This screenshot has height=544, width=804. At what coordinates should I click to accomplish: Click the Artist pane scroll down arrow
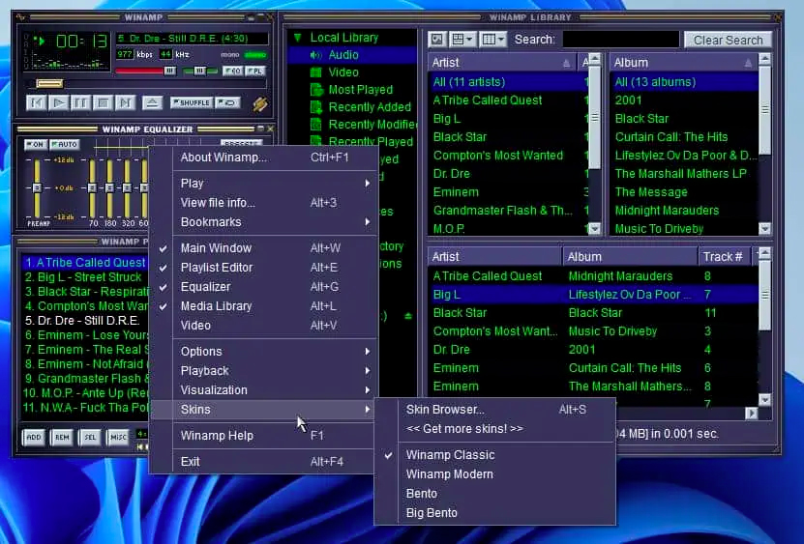(x=594, y=228)
